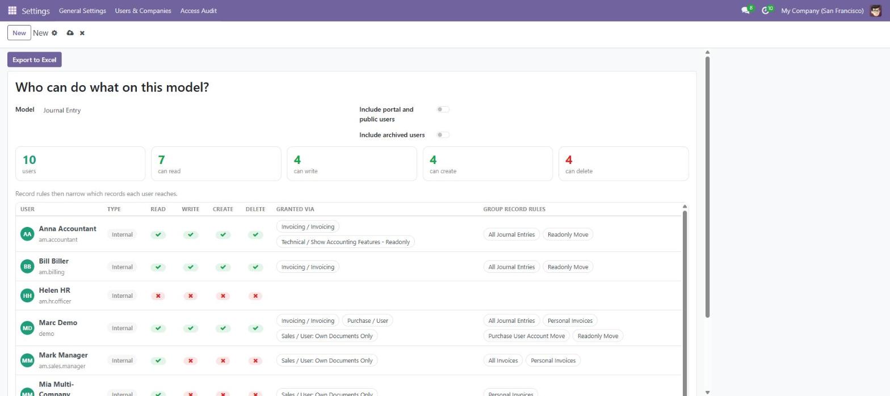
Task: Click the GRANTED VIA column header
Action: (x=295, y=209)
